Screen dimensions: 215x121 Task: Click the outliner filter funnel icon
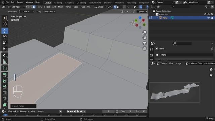pos(206,7)
